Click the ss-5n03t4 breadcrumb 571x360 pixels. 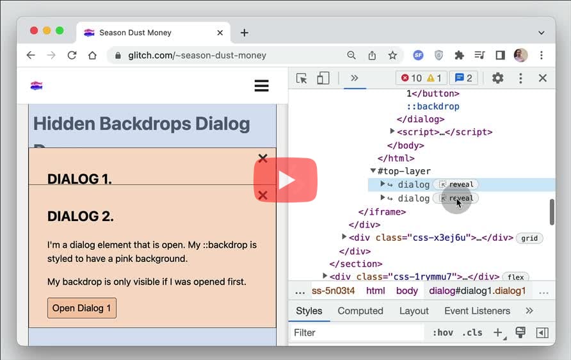(334, 291)
